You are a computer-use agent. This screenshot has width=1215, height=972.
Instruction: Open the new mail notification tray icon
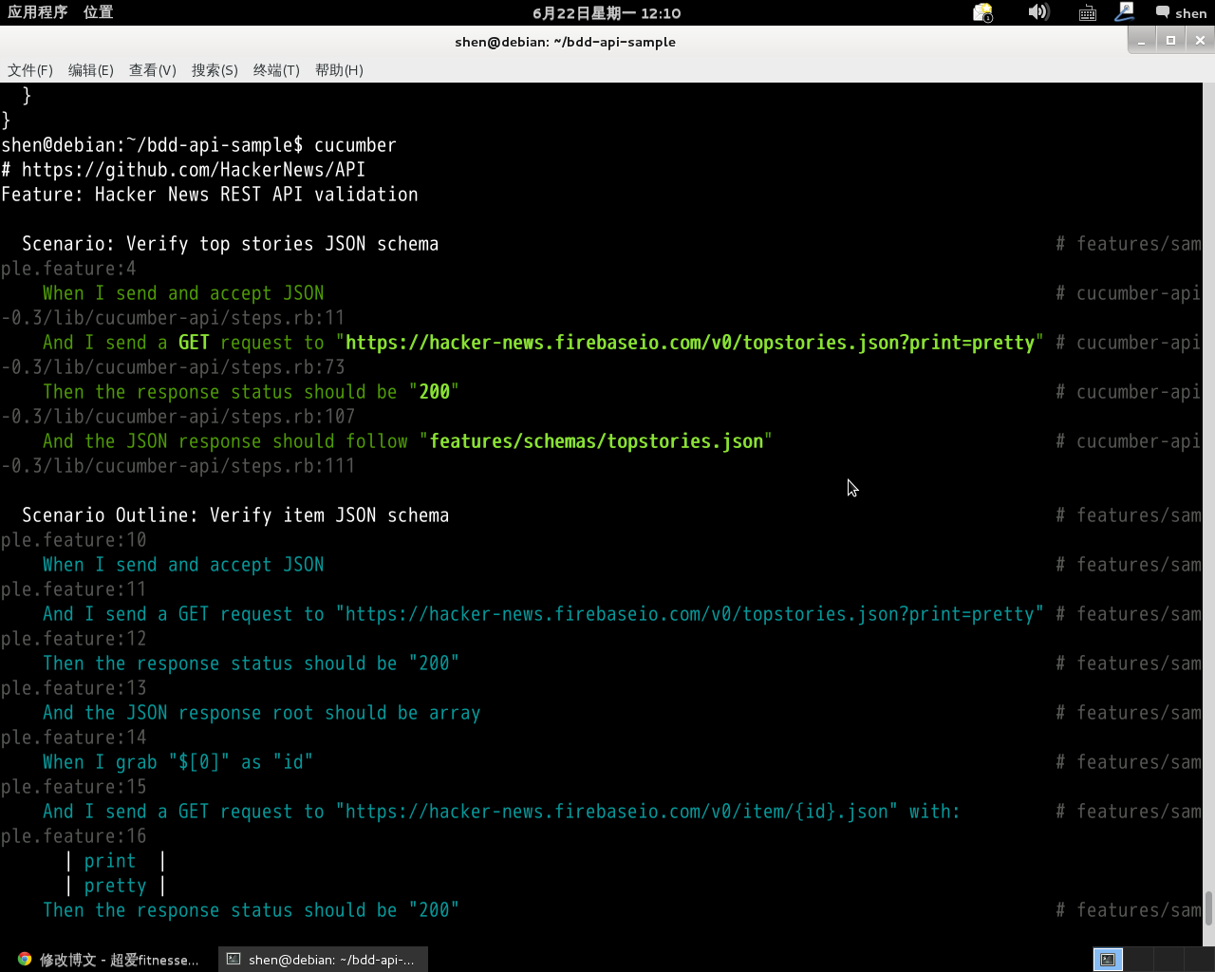(x=982, y=12)
